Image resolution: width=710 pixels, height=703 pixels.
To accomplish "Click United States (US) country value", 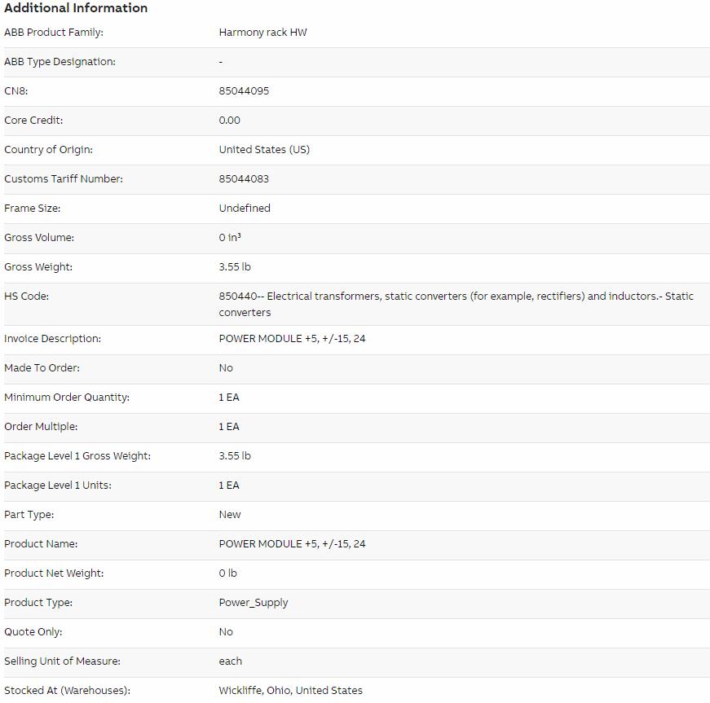I will [x=264, y=150].
